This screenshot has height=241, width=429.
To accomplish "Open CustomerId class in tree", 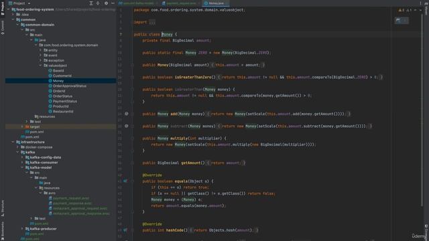I will point(62,76).
